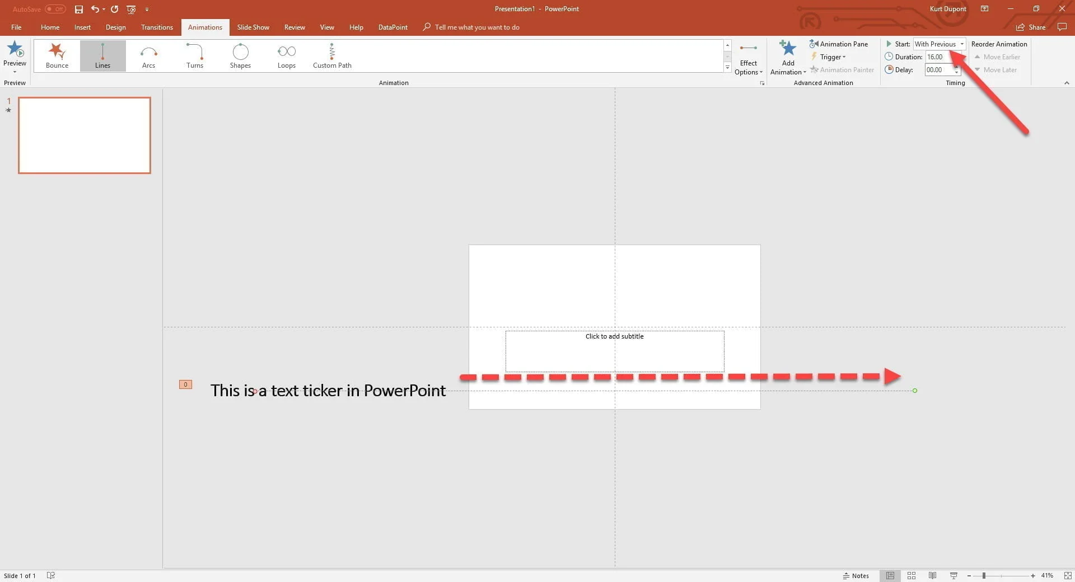The width and height of the screenshot is (1075, 582).
Task: Apply the Loops motion path
Action: (286, 56)
